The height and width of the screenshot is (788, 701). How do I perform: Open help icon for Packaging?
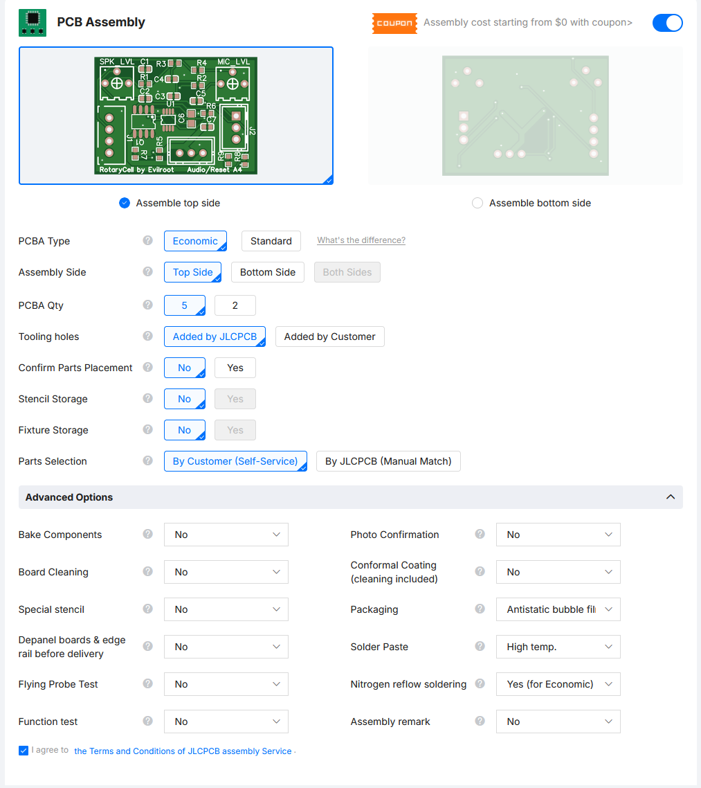coord(480,609)
